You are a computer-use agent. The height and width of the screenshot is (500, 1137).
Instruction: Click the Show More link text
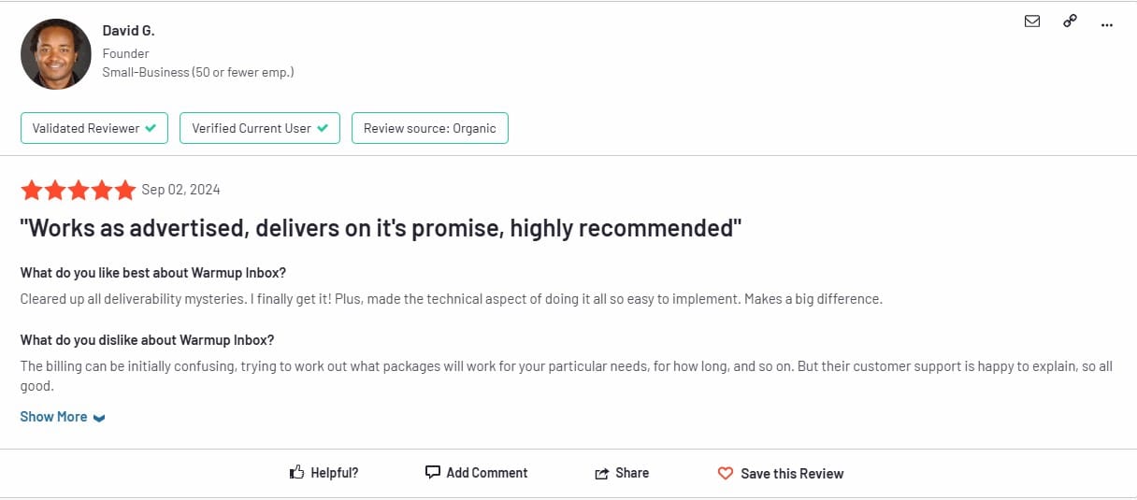point(53,417)
